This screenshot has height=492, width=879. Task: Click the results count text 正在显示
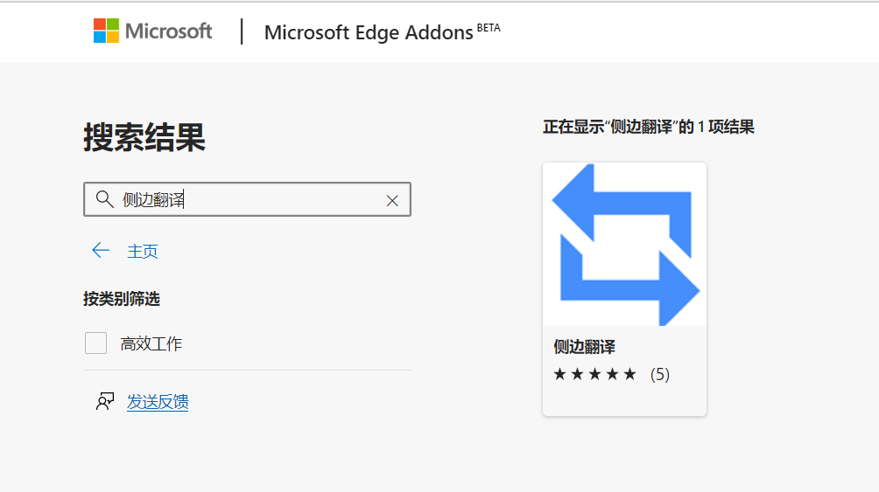[649, 127]
